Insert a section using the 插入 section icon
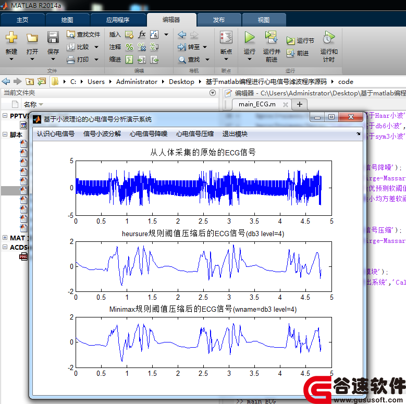This screenshot has height=404, width=406. click(129, 34)
